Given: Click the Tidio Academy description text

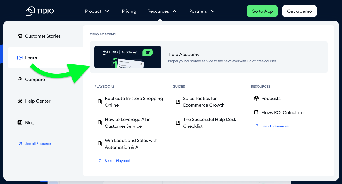Looking at the screenshot, I should 223,61.
